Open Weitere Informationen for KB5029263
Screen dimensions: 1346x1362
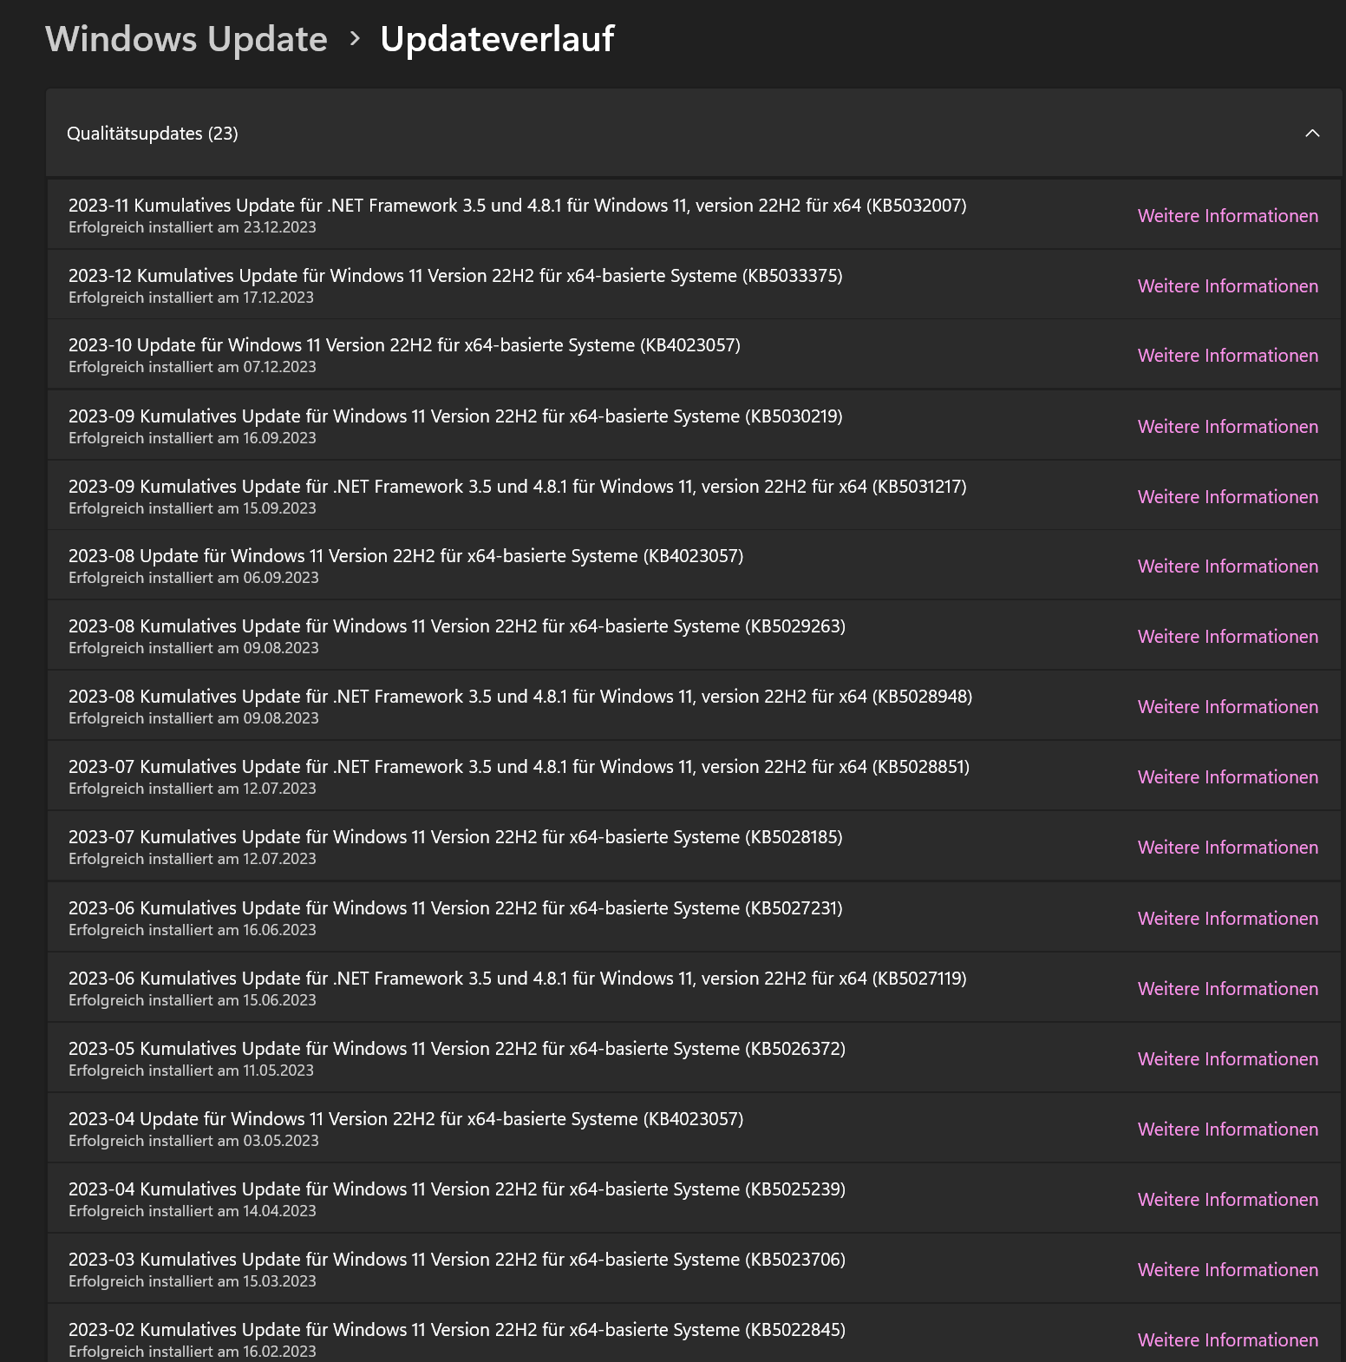pyautogui.click(x=1227, y=636)
